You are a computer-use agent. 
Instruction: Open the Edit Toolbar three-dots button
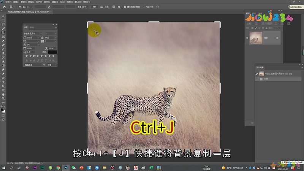(3, 103)
